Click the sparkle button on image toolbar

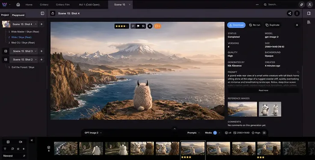pyautogui.click(x=150, y=26)
